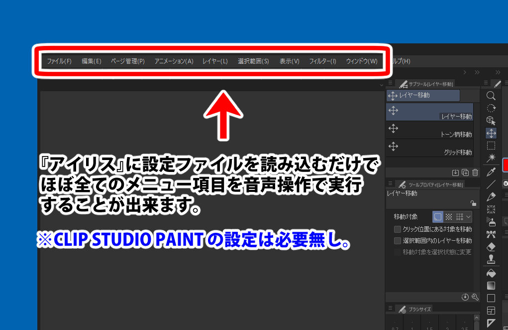This screenshot has width=508, height=330.
Task: Click brush size panel scroll up arrow
Action: pyautogui.click(x=476, y=318)
